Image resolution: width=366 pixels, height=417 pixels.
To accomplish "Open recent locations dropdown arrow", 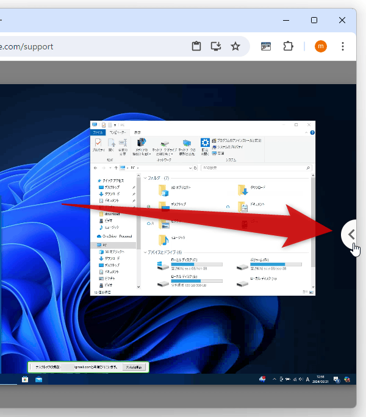I will (x=110, y=168).
